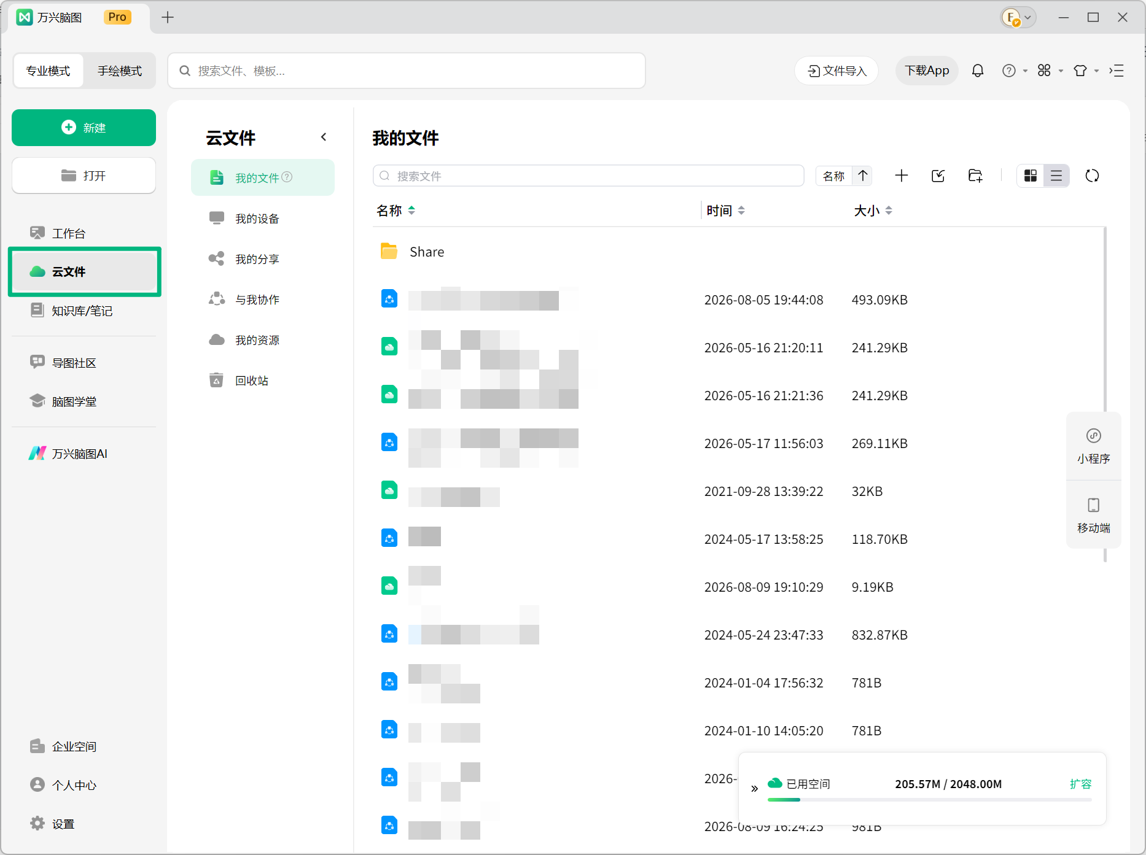Click the plus icon to create file
Screen dimensions: 1146x855
(x=902, y=176)
